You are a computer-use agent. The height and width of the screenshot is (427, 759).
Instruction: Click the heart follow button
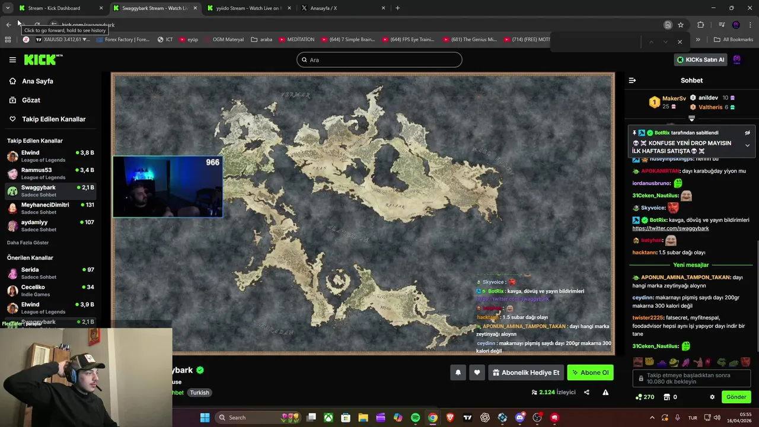pos(477,372)
